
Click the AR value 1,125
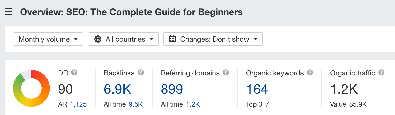coord(78,104)
